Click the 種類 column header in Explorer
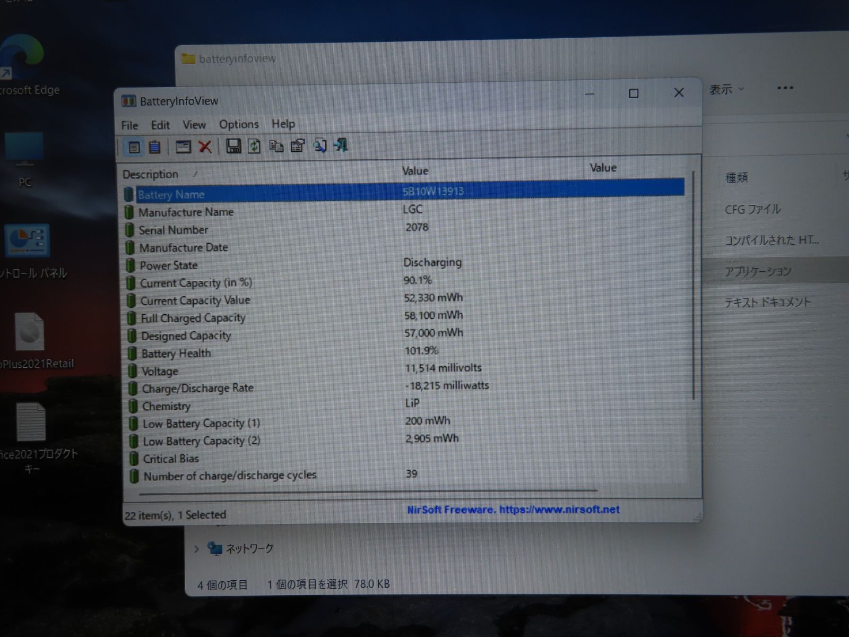The width and height of the screenshot is (849, 637). click(737, 177)
